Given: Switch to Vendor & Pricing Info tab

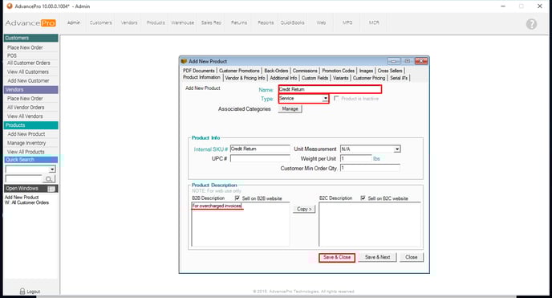Looking at the screenshot, I should pos(245,78).
